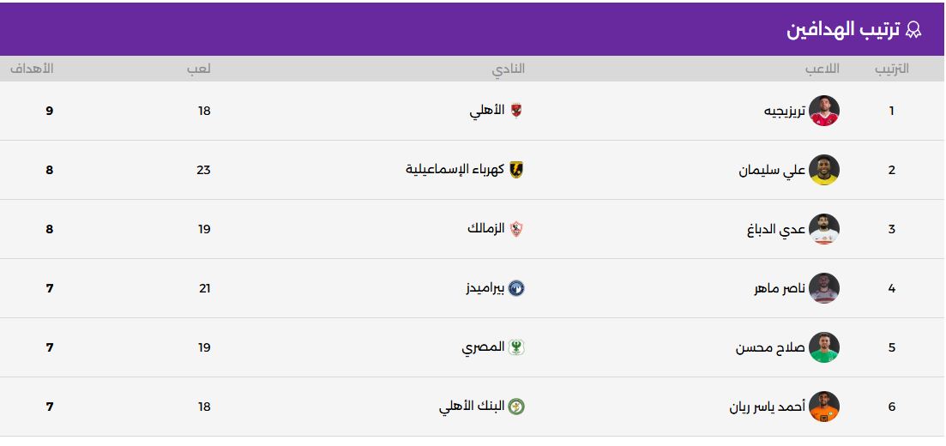Click the Al Masry club crest icon
Image resolution: width=946 pixels, height=446 pixels.
pyautogui.click(x=516, y=347)
